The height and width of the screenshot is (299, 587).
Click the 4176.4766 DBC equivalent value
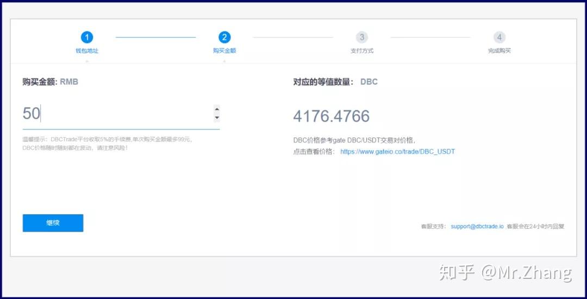(332, 116)
